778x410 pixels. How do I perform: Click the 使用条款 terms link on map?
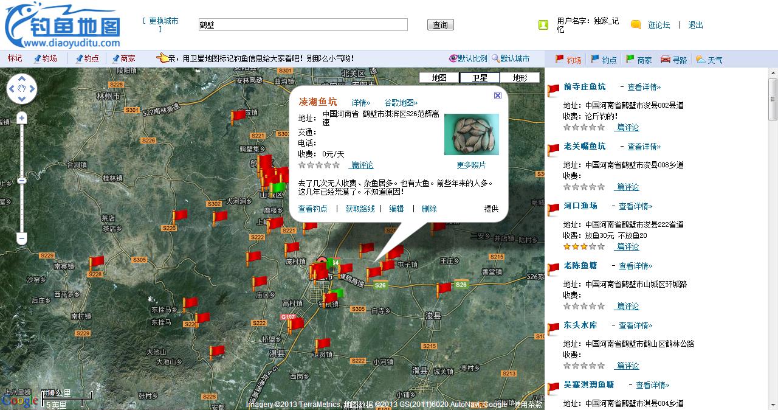(x=528, y=405)
